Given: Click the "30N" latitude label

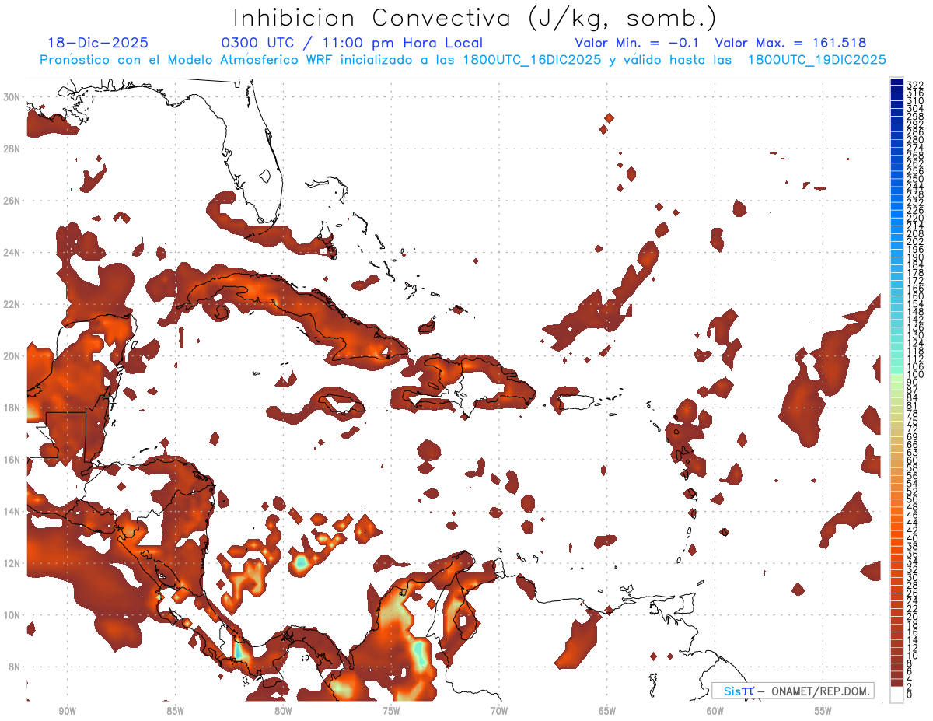Looking at the screenshot, I should coord(13,96).
